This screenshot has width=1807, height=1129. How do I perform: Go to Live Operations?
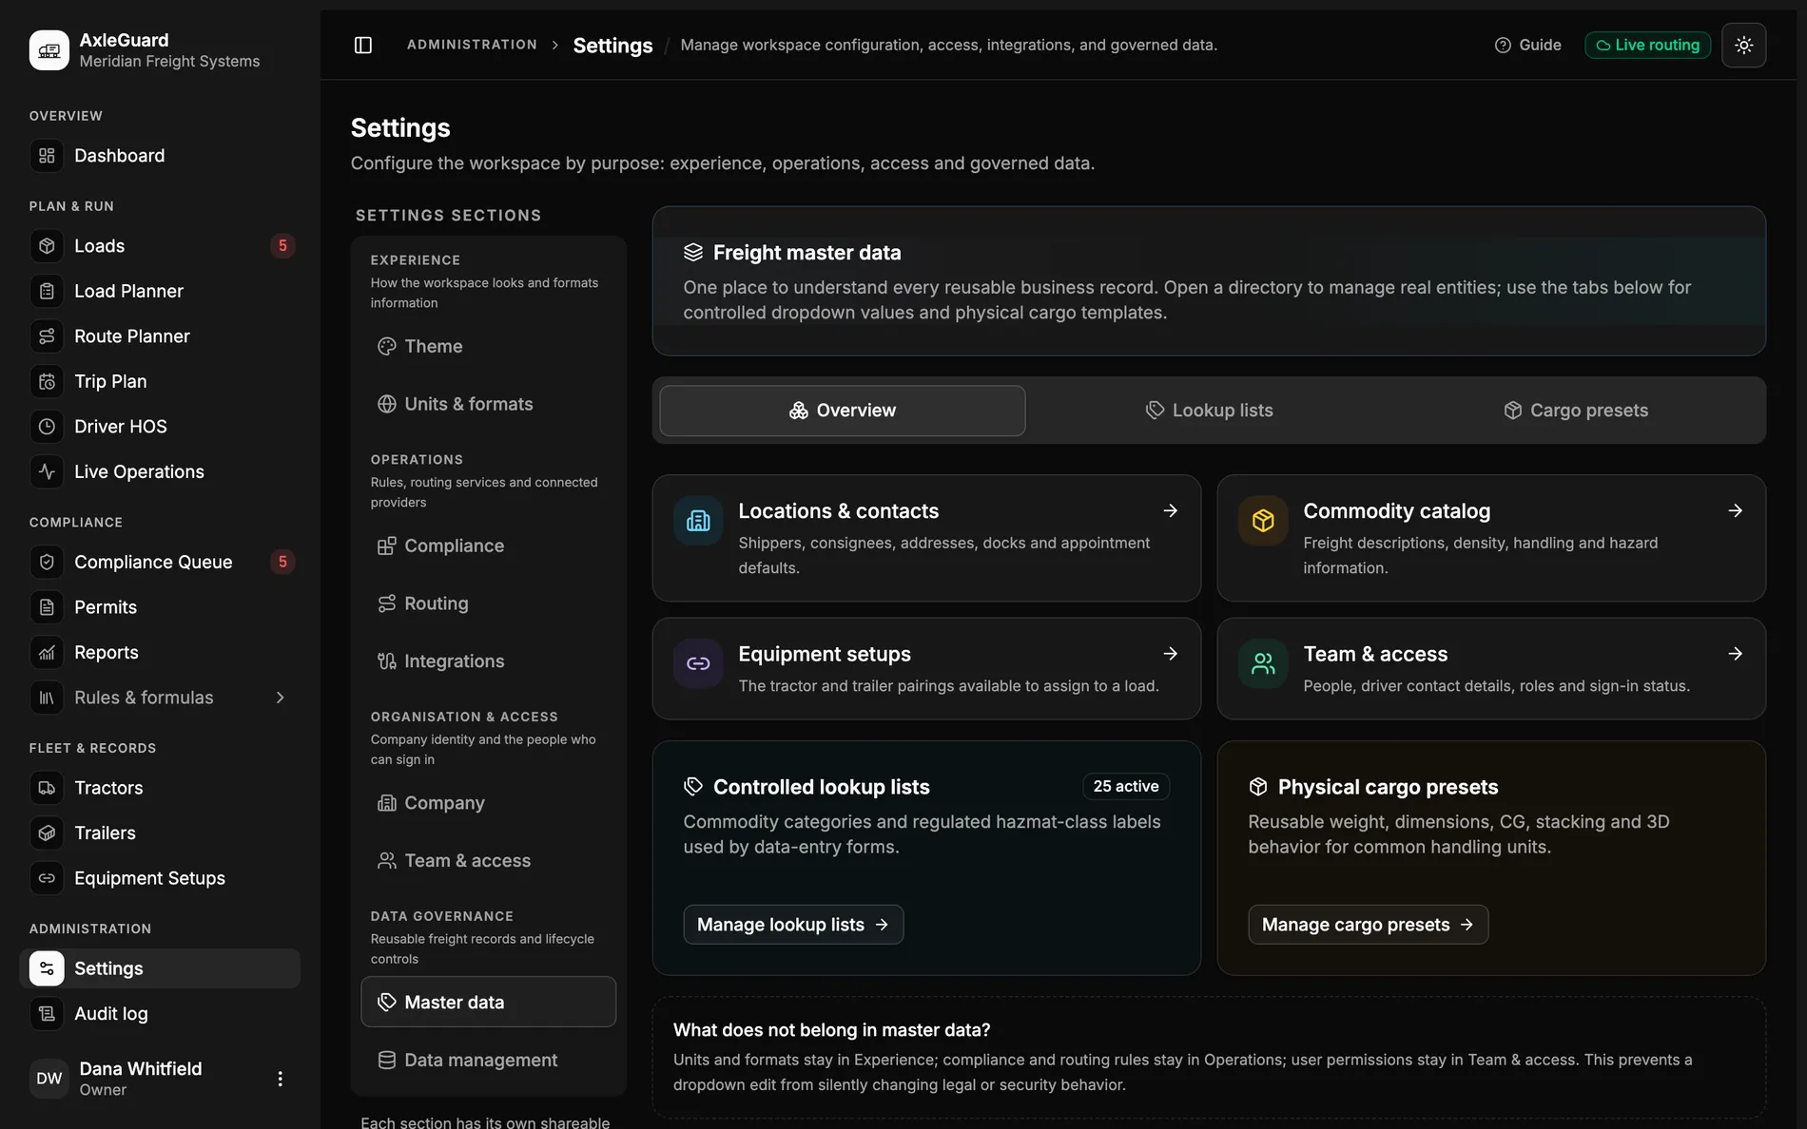coord(160,471)
